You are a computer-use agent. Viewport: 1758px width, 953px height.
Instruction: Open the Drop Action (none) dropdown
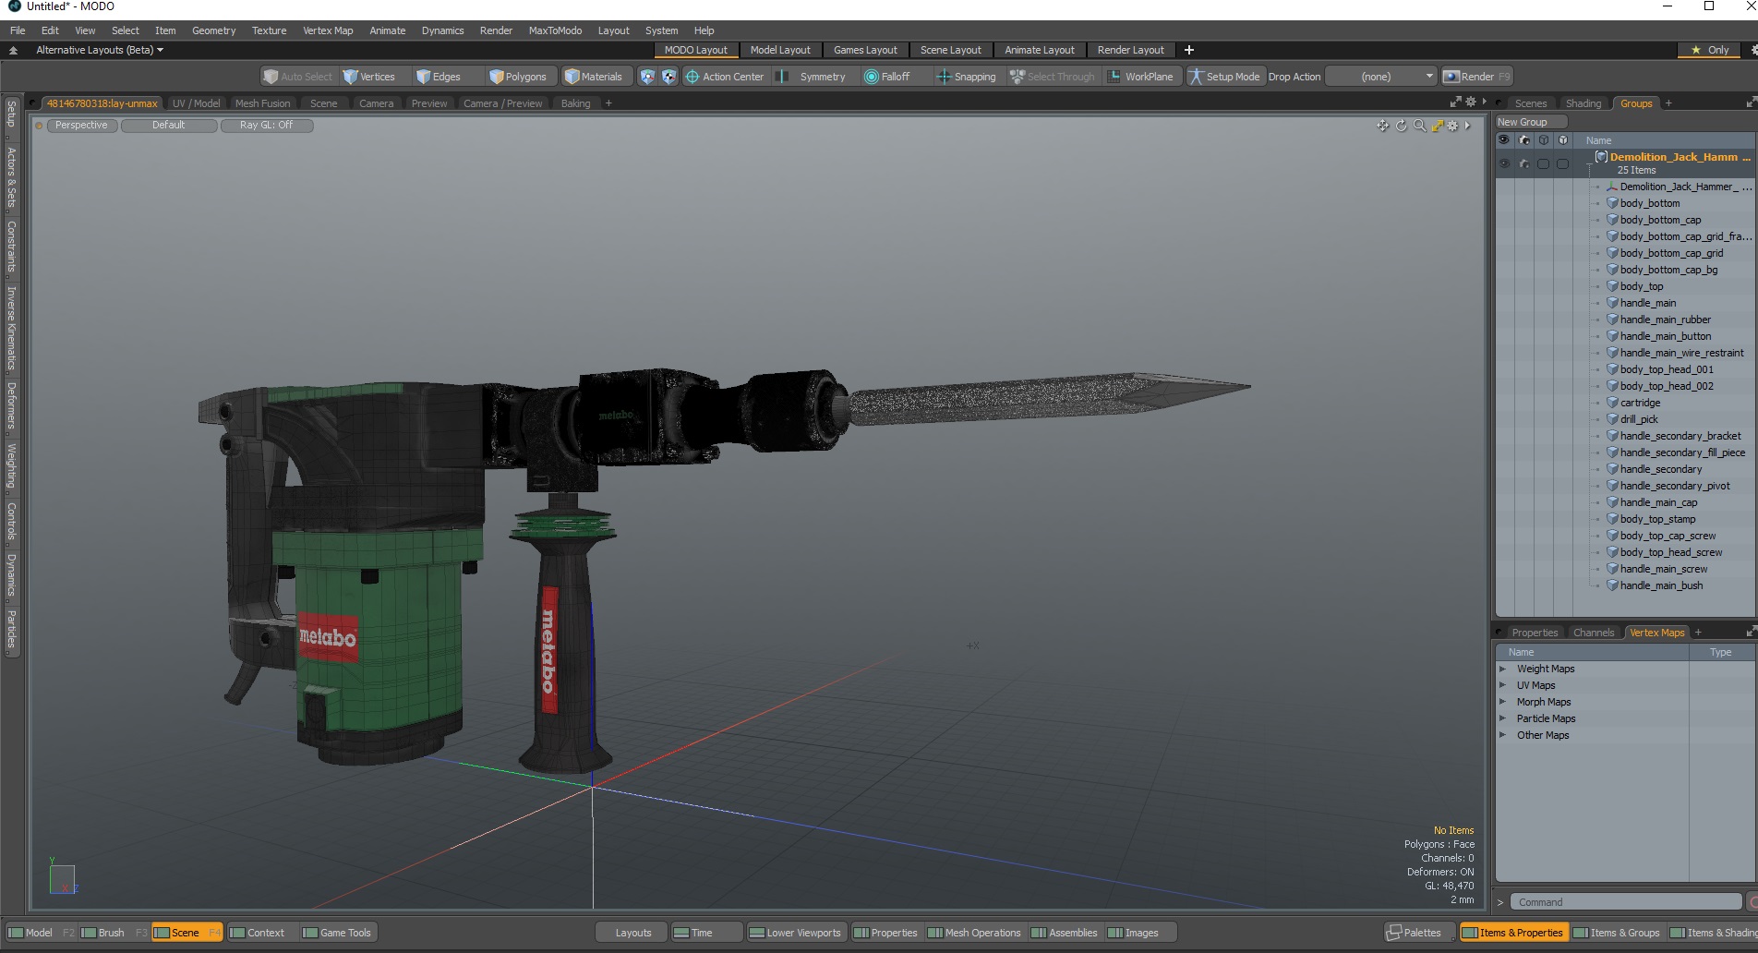coord(1381,77)
